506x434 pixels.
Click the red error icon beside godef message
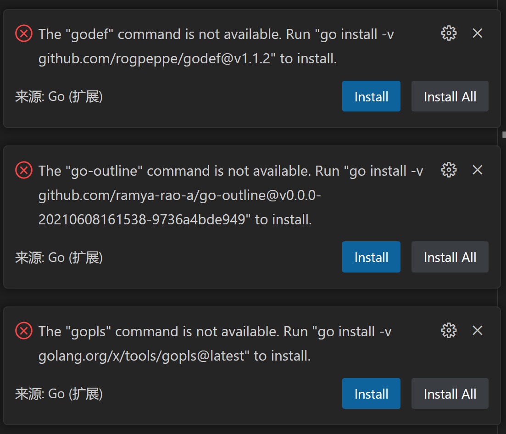pos(24,33)
